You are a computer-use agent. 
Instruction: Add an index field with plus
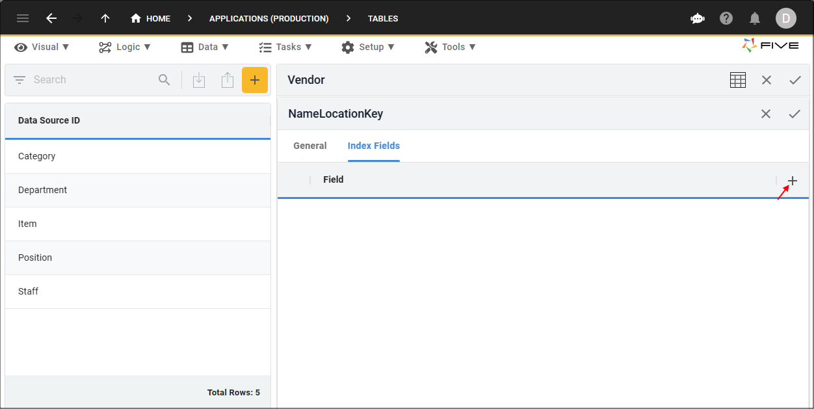[x=792, y=181]
